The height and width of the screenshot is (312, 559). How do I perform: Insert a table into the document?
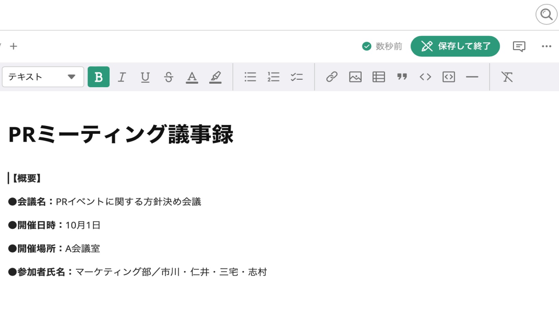(378, 77)
